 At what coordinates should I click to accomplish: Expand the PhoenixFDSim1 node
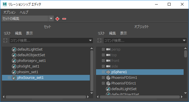click(103, 78)
